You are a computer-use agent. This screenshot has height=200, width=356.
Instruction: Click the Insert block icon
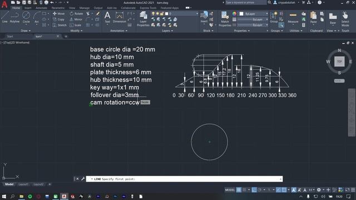point(204,17)
